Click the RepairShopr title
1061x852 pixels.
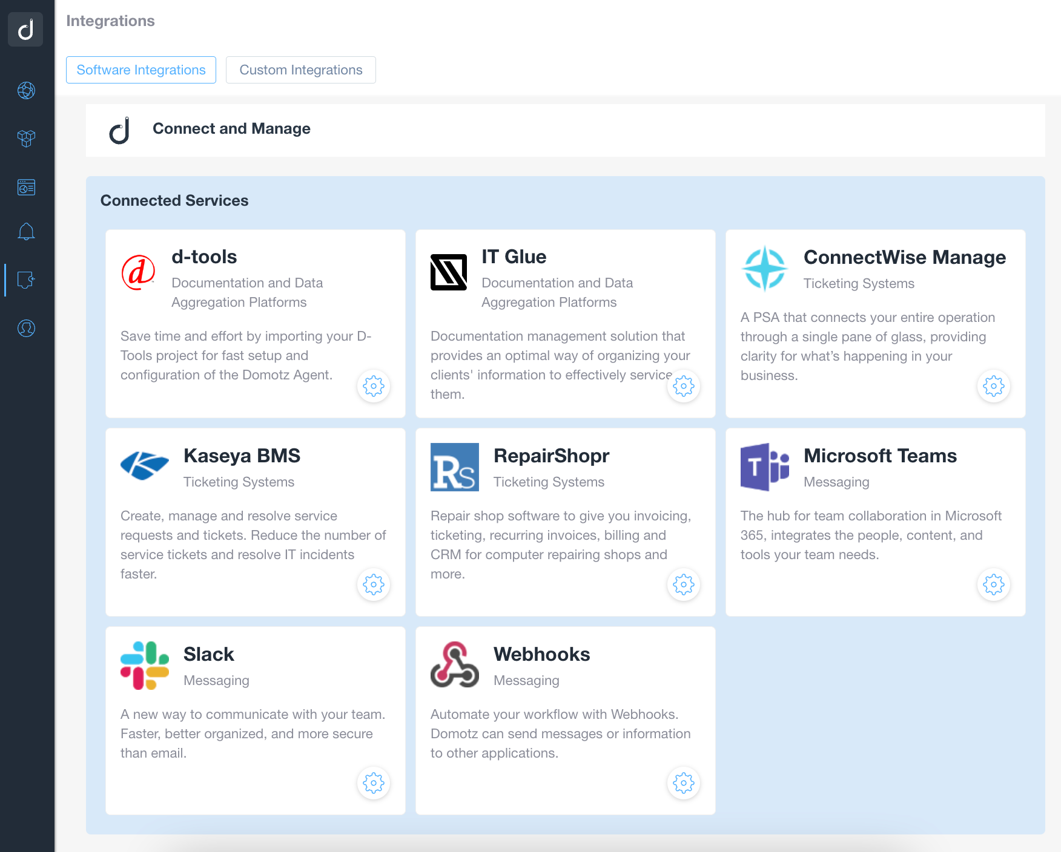click(552, 456)
